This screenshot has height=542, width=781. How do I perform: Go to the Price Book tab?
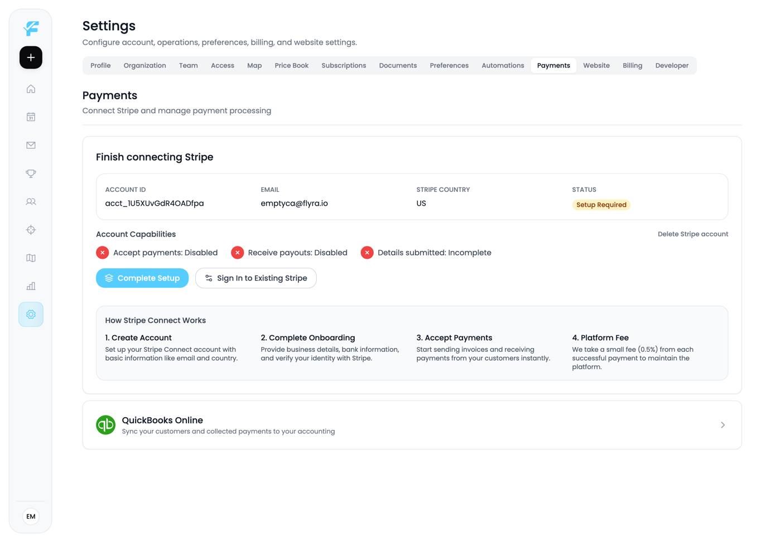292,65
